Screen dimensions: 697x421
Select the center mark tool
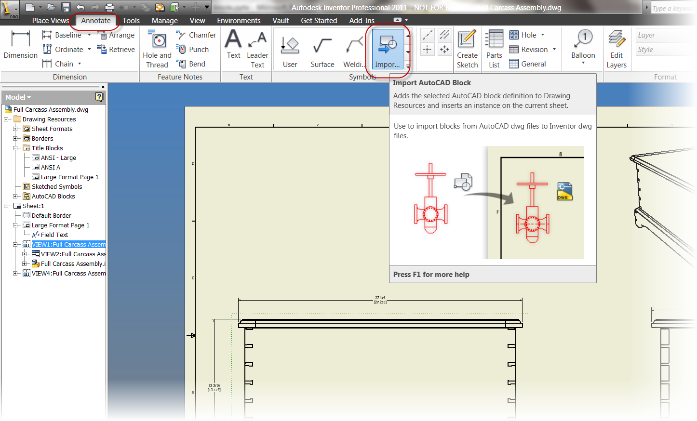pos(428,49)
